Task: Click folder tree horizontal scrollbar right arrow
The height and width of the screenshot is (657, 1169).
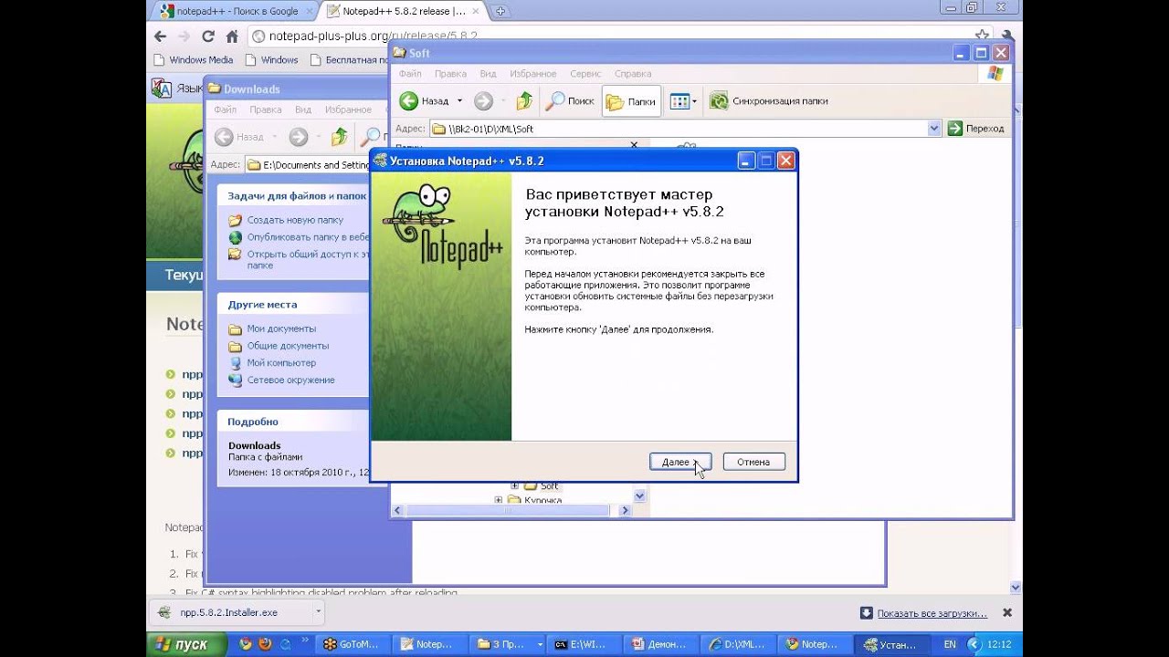Action: (626, 511)
